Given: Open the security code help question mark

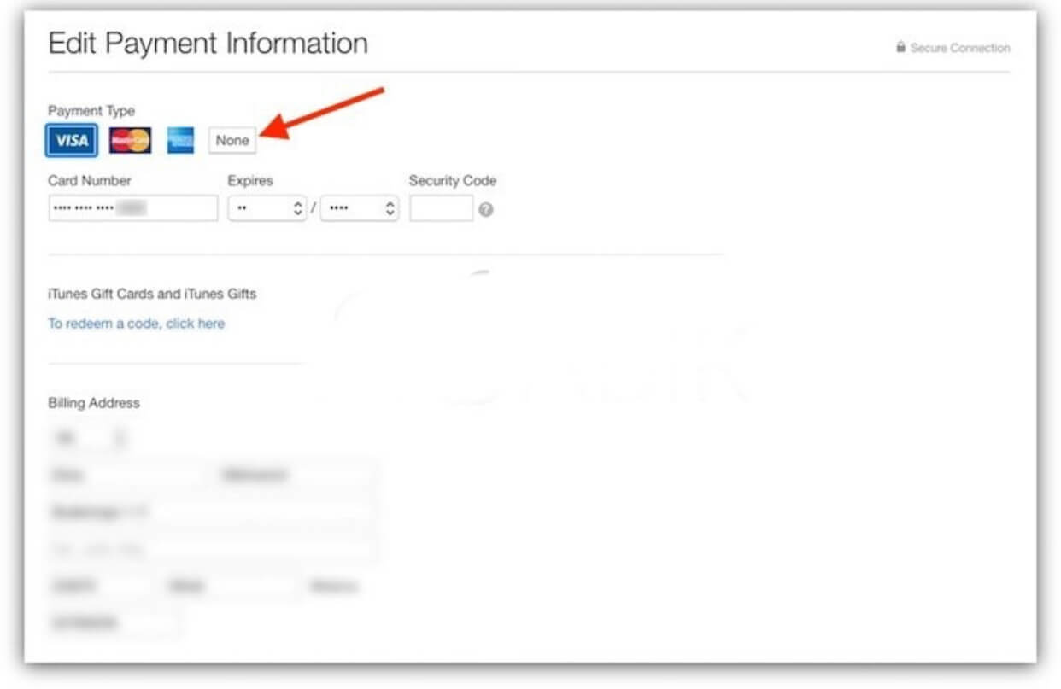Looking at the screenshot, I should pyautogui.click(x=485, y=209).
